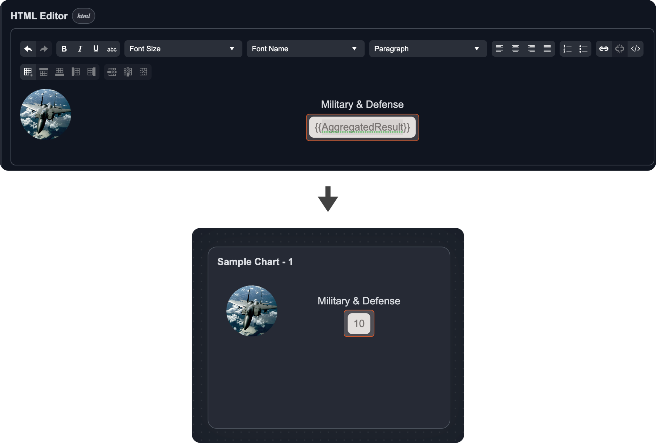This screenshot has width=656, height=443.
Task: Open the Paragraph format dropdown
Action: coord(428,49)
